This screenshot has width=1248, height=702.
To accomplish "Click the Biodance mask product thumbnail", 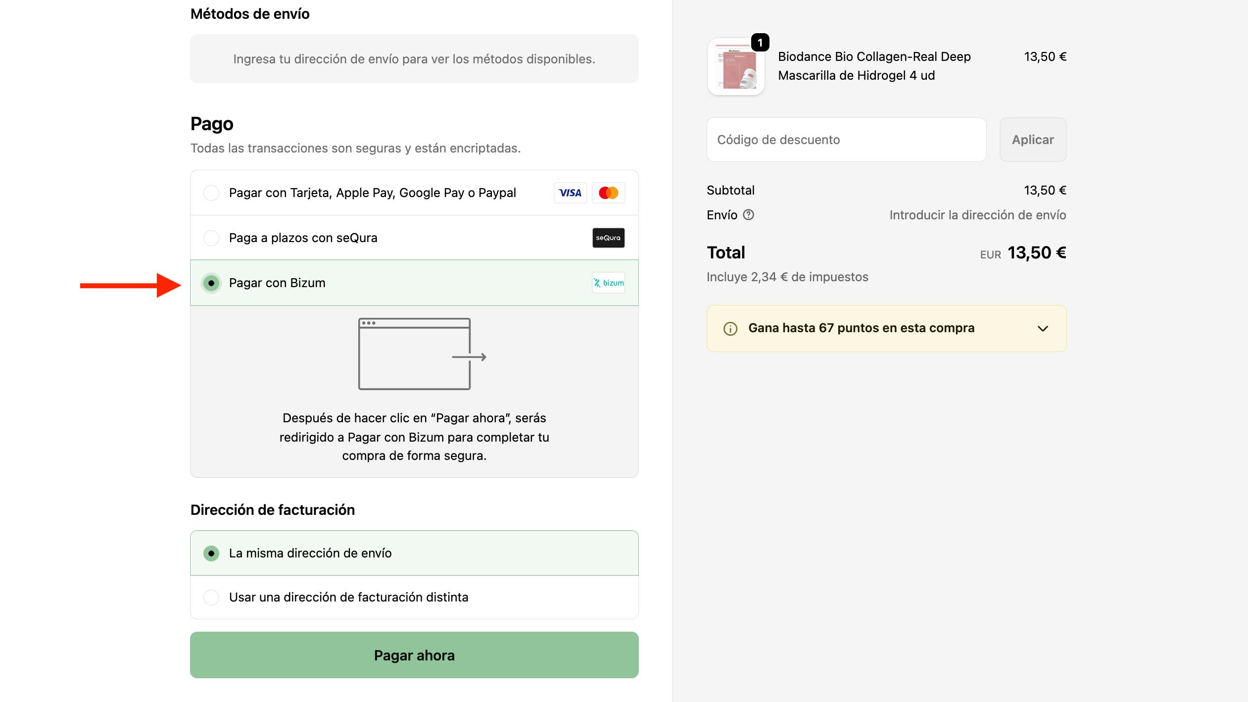I will coord(736,67).
